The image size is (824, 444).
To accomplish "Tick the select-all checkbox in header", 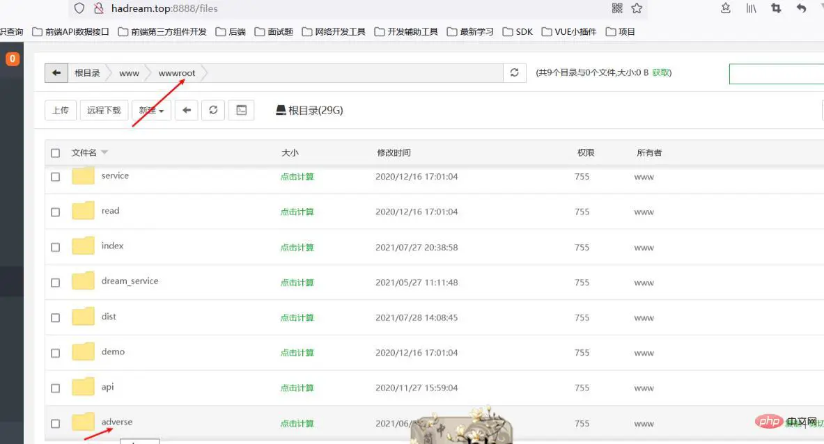I will [x=55, y=153].
